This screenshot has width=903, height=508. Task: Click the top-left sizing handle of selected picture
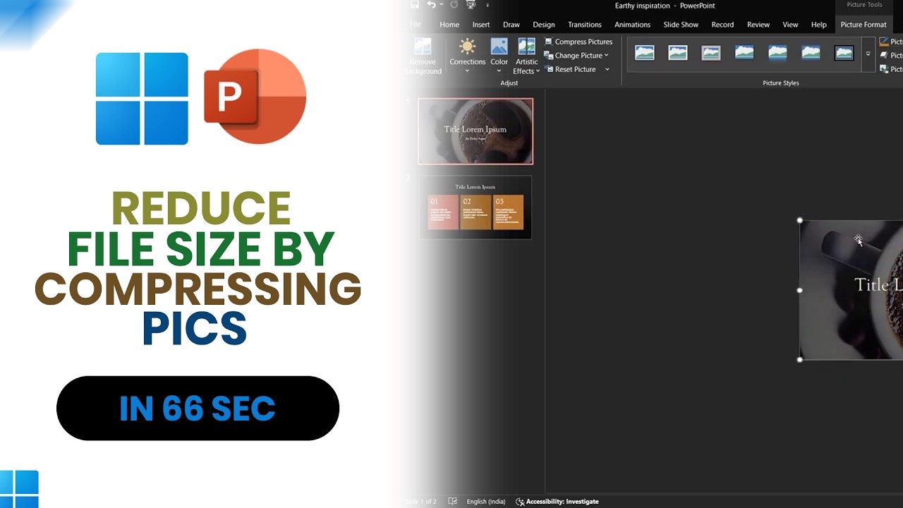(800, 220)
